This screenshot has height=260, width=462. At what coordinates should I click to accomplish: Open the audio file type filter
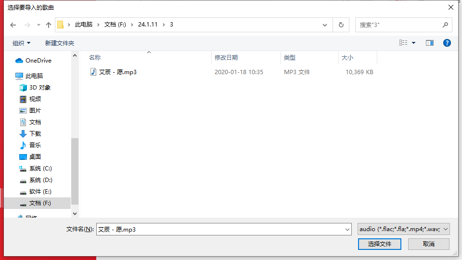[404, 229]
